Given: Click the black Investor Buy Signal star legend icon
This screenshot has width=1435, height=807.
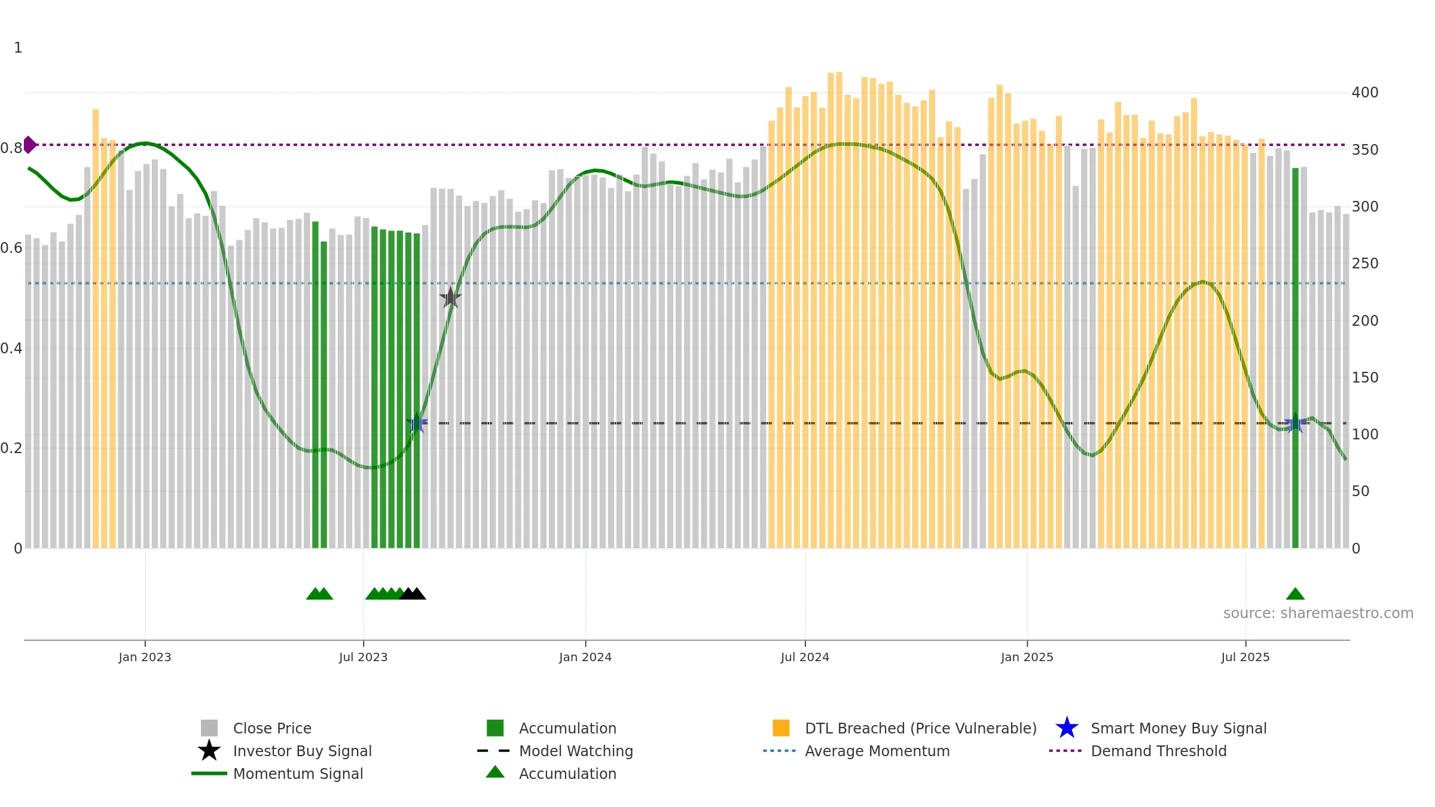Looking at the screenshot, I should 209,751.
